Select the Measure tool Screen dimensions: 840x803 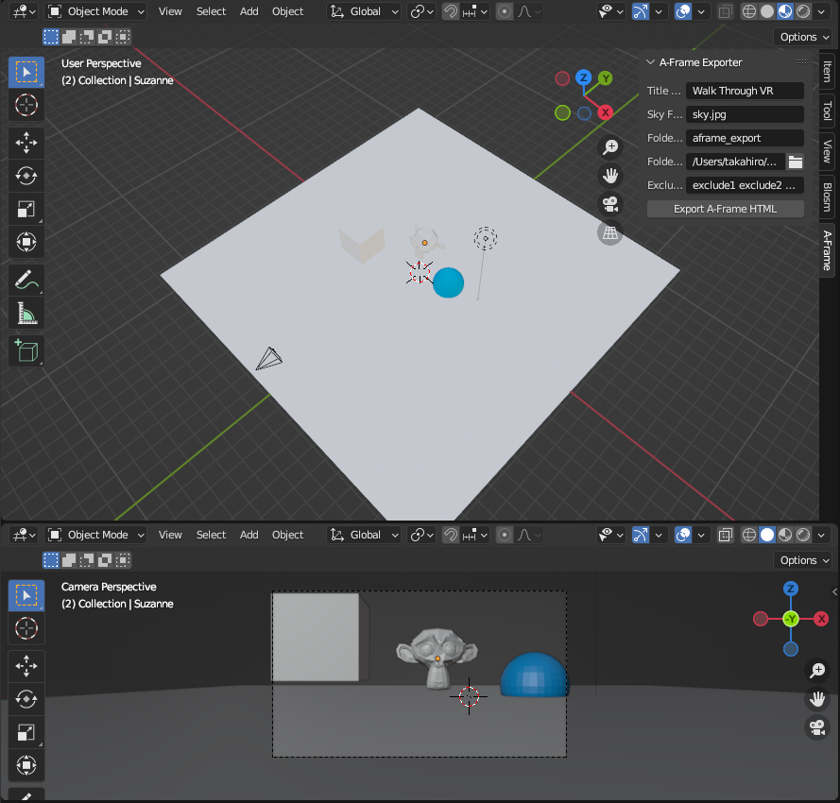click(26, 313)
